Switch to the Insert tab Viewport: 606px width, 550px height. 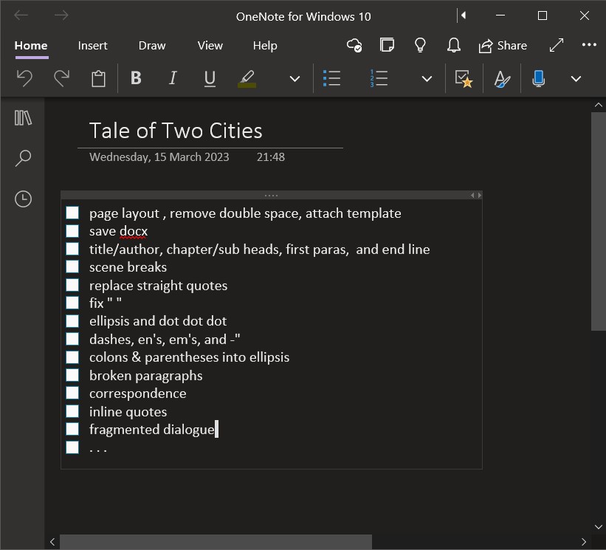tap(93, 46)
